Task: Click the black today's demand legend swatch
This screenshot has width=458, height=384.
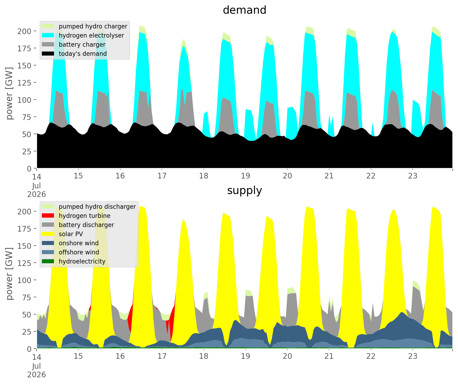Action: click(48, 54)
